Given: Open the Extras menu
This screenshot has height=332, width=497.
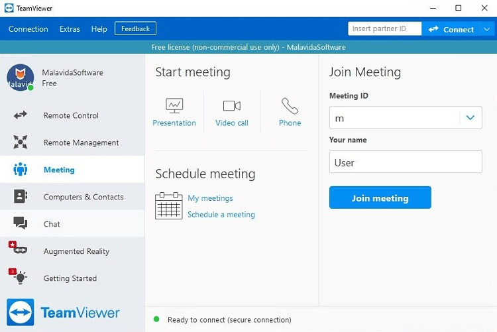Looking at the screenshot, I should click(70, 29).
